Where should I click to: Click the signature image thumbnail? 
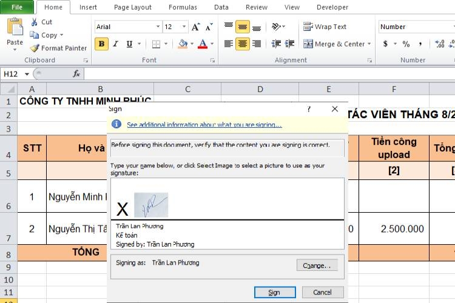pos(151,205)
